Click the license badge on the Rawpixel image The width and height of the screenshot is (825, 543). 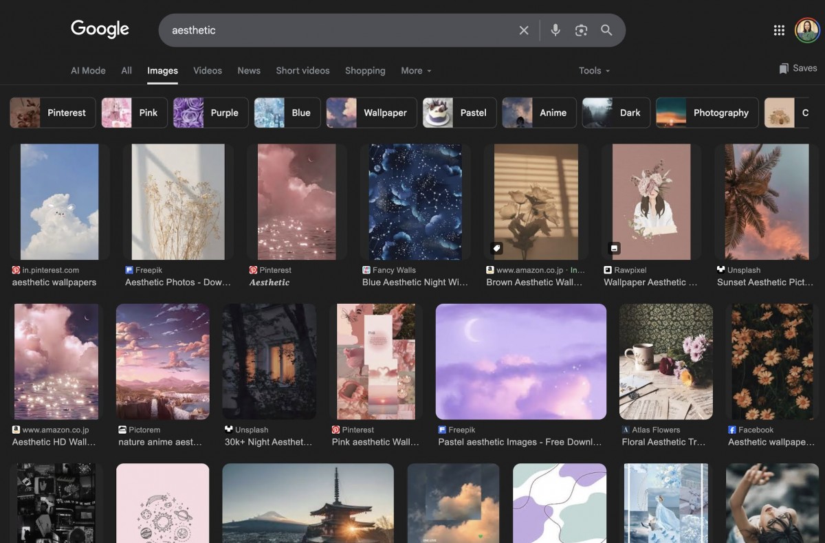click(613, 247)
